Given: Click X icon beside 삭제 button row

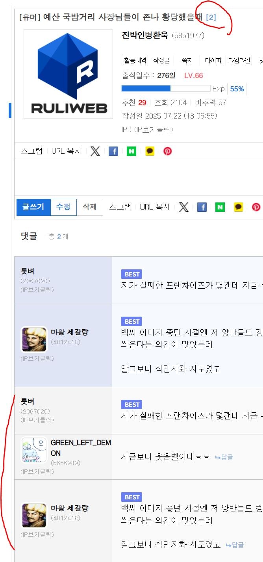Looking at the screenshot, I should [183, 207].
